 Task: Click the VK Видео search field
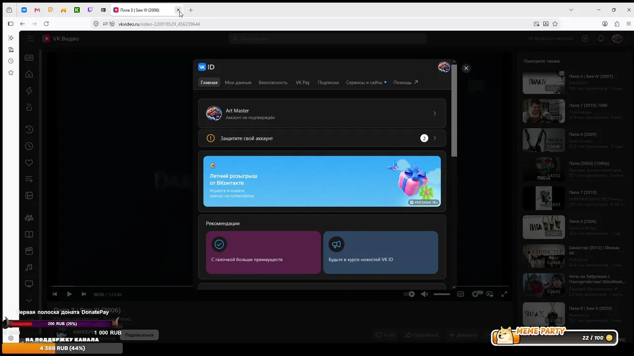327,39
